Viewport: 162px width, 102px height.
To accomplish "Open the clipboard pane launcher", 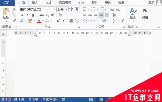I will point(16,28).
